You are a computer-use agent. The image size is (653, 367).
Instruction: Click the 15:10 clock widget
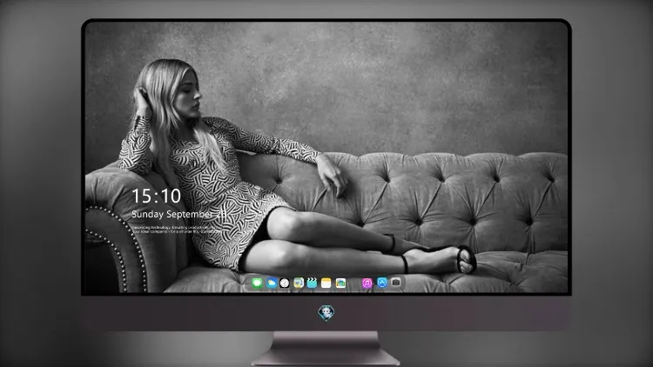[x=157, y=196]
